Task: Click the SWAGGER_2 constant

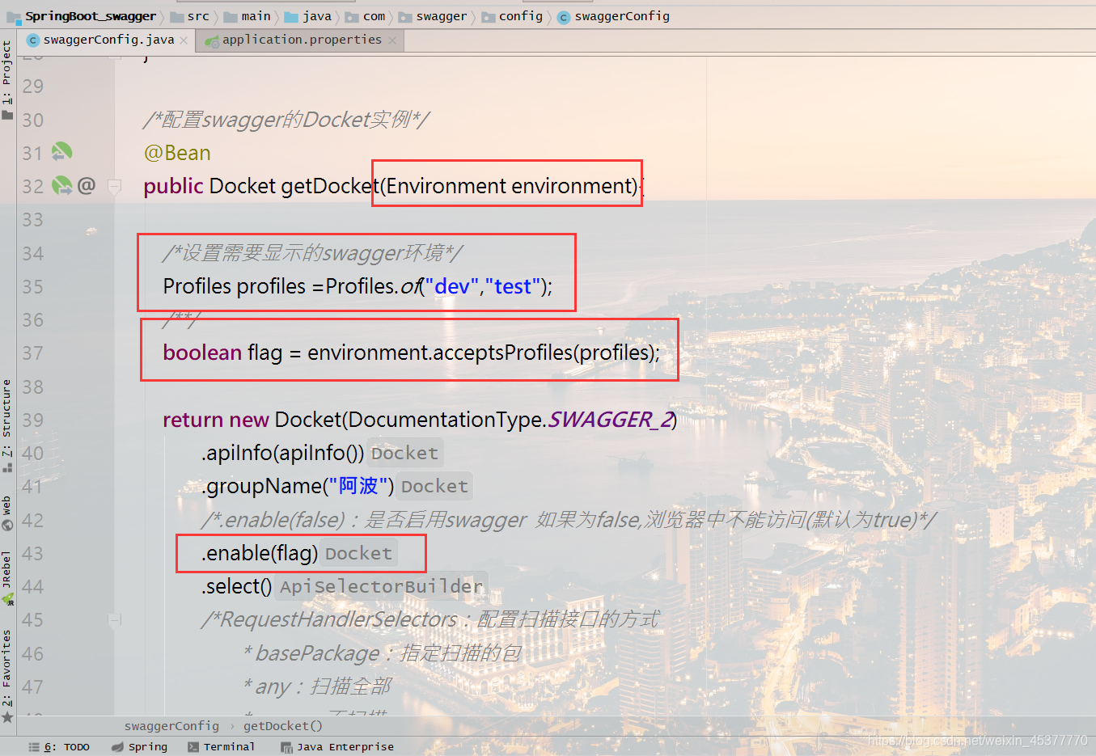Action: point(611,420)
